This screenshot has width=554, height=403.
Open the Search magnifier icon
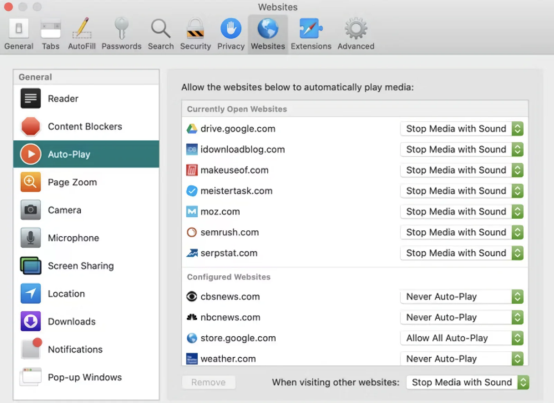pos(161,28)
